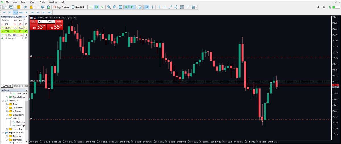Click the Zoom In magnifier
This screenshot has height=144, width=341.
tap(109, 7)
